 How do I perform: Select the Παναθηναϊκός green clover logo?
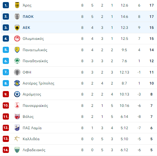tap(17, 61)
